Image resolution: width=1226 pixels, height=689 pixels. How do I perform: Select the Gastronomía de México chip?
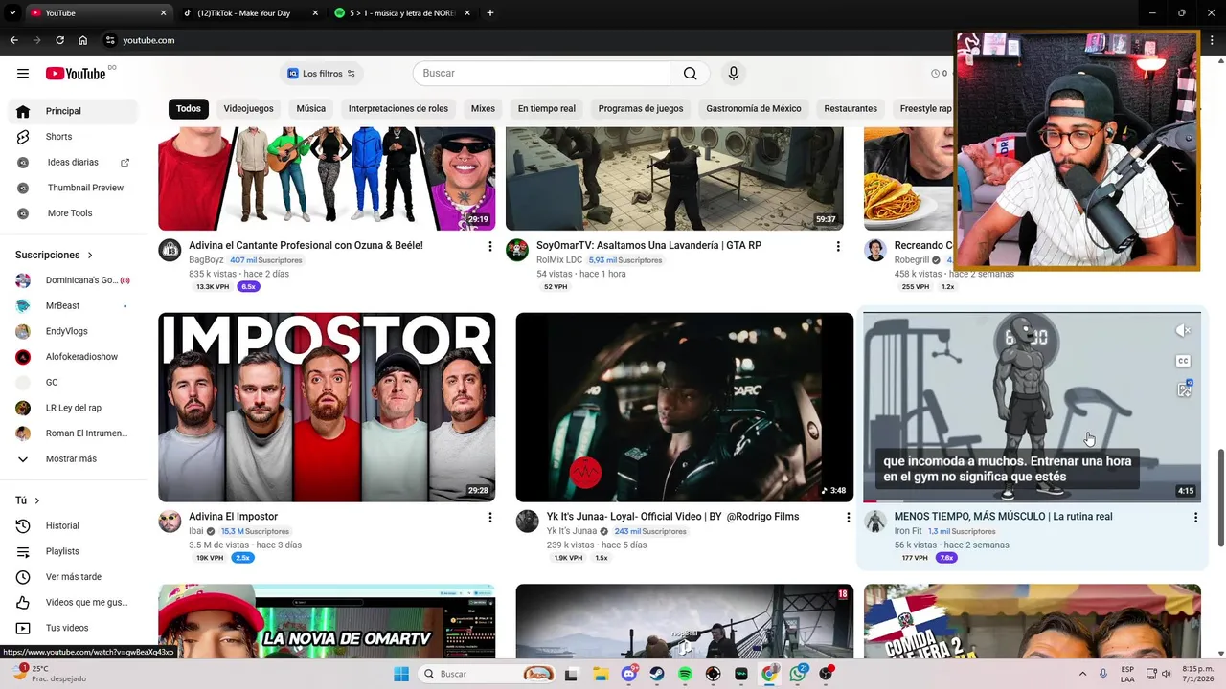click(x=754, y=109)
